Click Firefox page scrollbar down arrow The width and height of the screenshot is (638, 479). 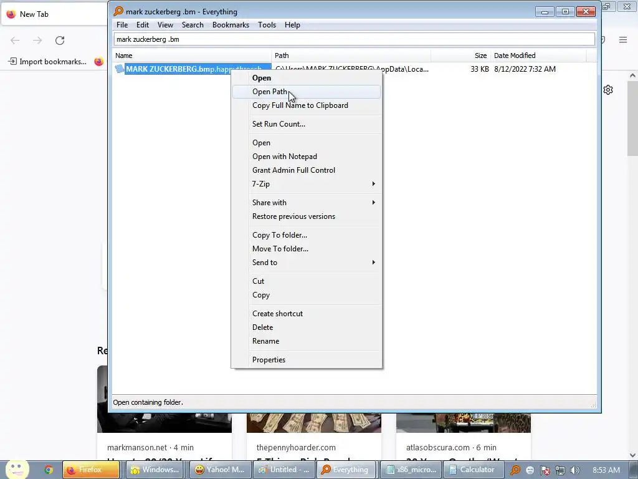tap(632, 455)
